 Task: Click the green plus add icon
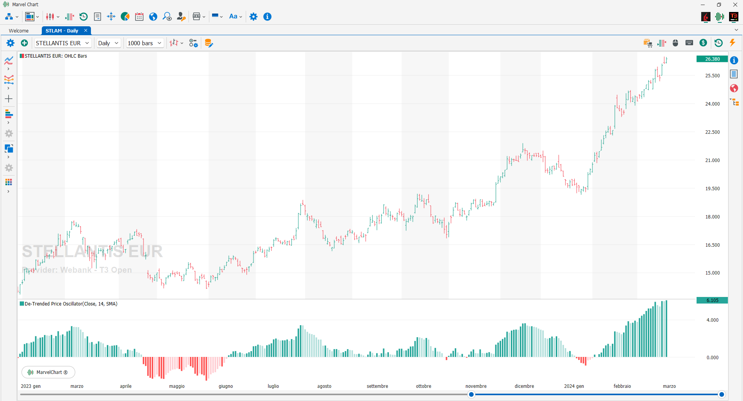click(24, 43)
